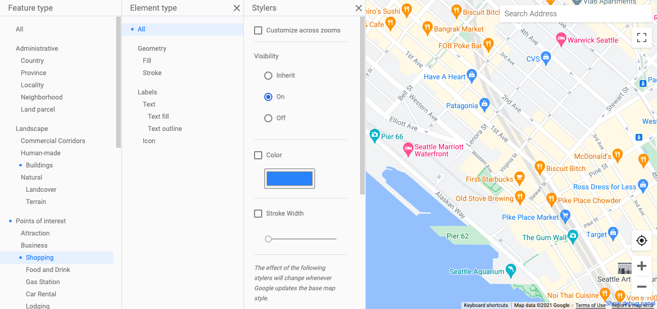Select Natural feature type
Screen dimensions: 657x309
tap(32, 178)
